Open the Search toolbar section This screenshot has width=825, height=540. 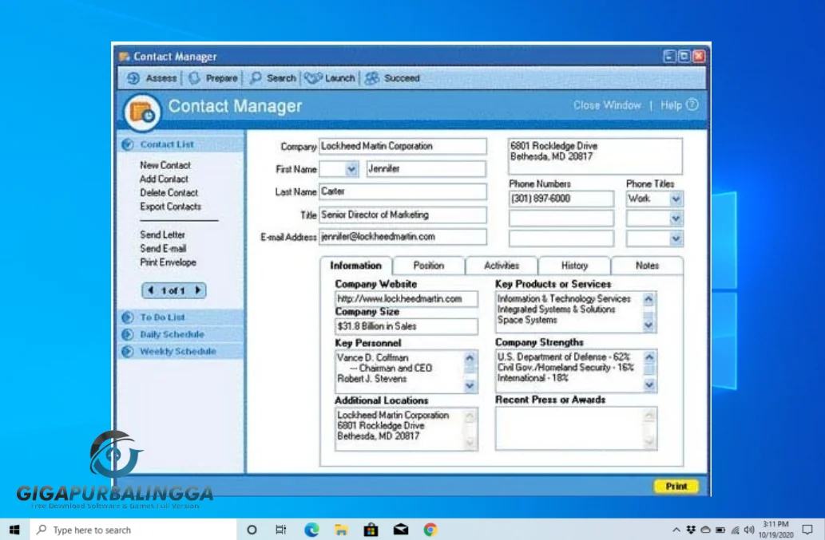pyautogui.click(x=272, y=78)
